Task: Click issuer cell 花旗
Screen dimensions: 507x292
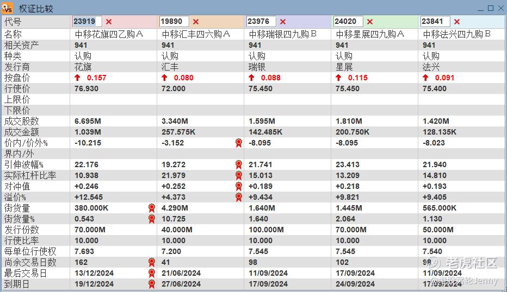Action: [x=83, y=67]
